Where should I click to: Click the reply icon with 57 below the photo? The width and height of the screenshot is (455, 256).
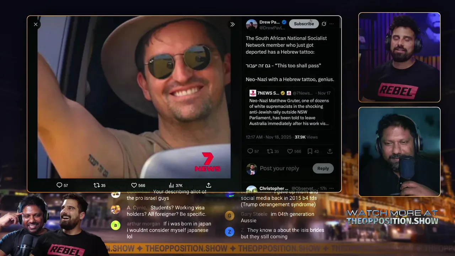[x=59, y=185]
